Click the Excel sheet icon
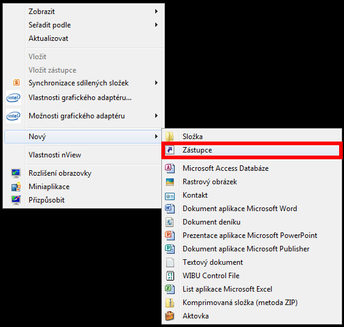 [170, 289]
